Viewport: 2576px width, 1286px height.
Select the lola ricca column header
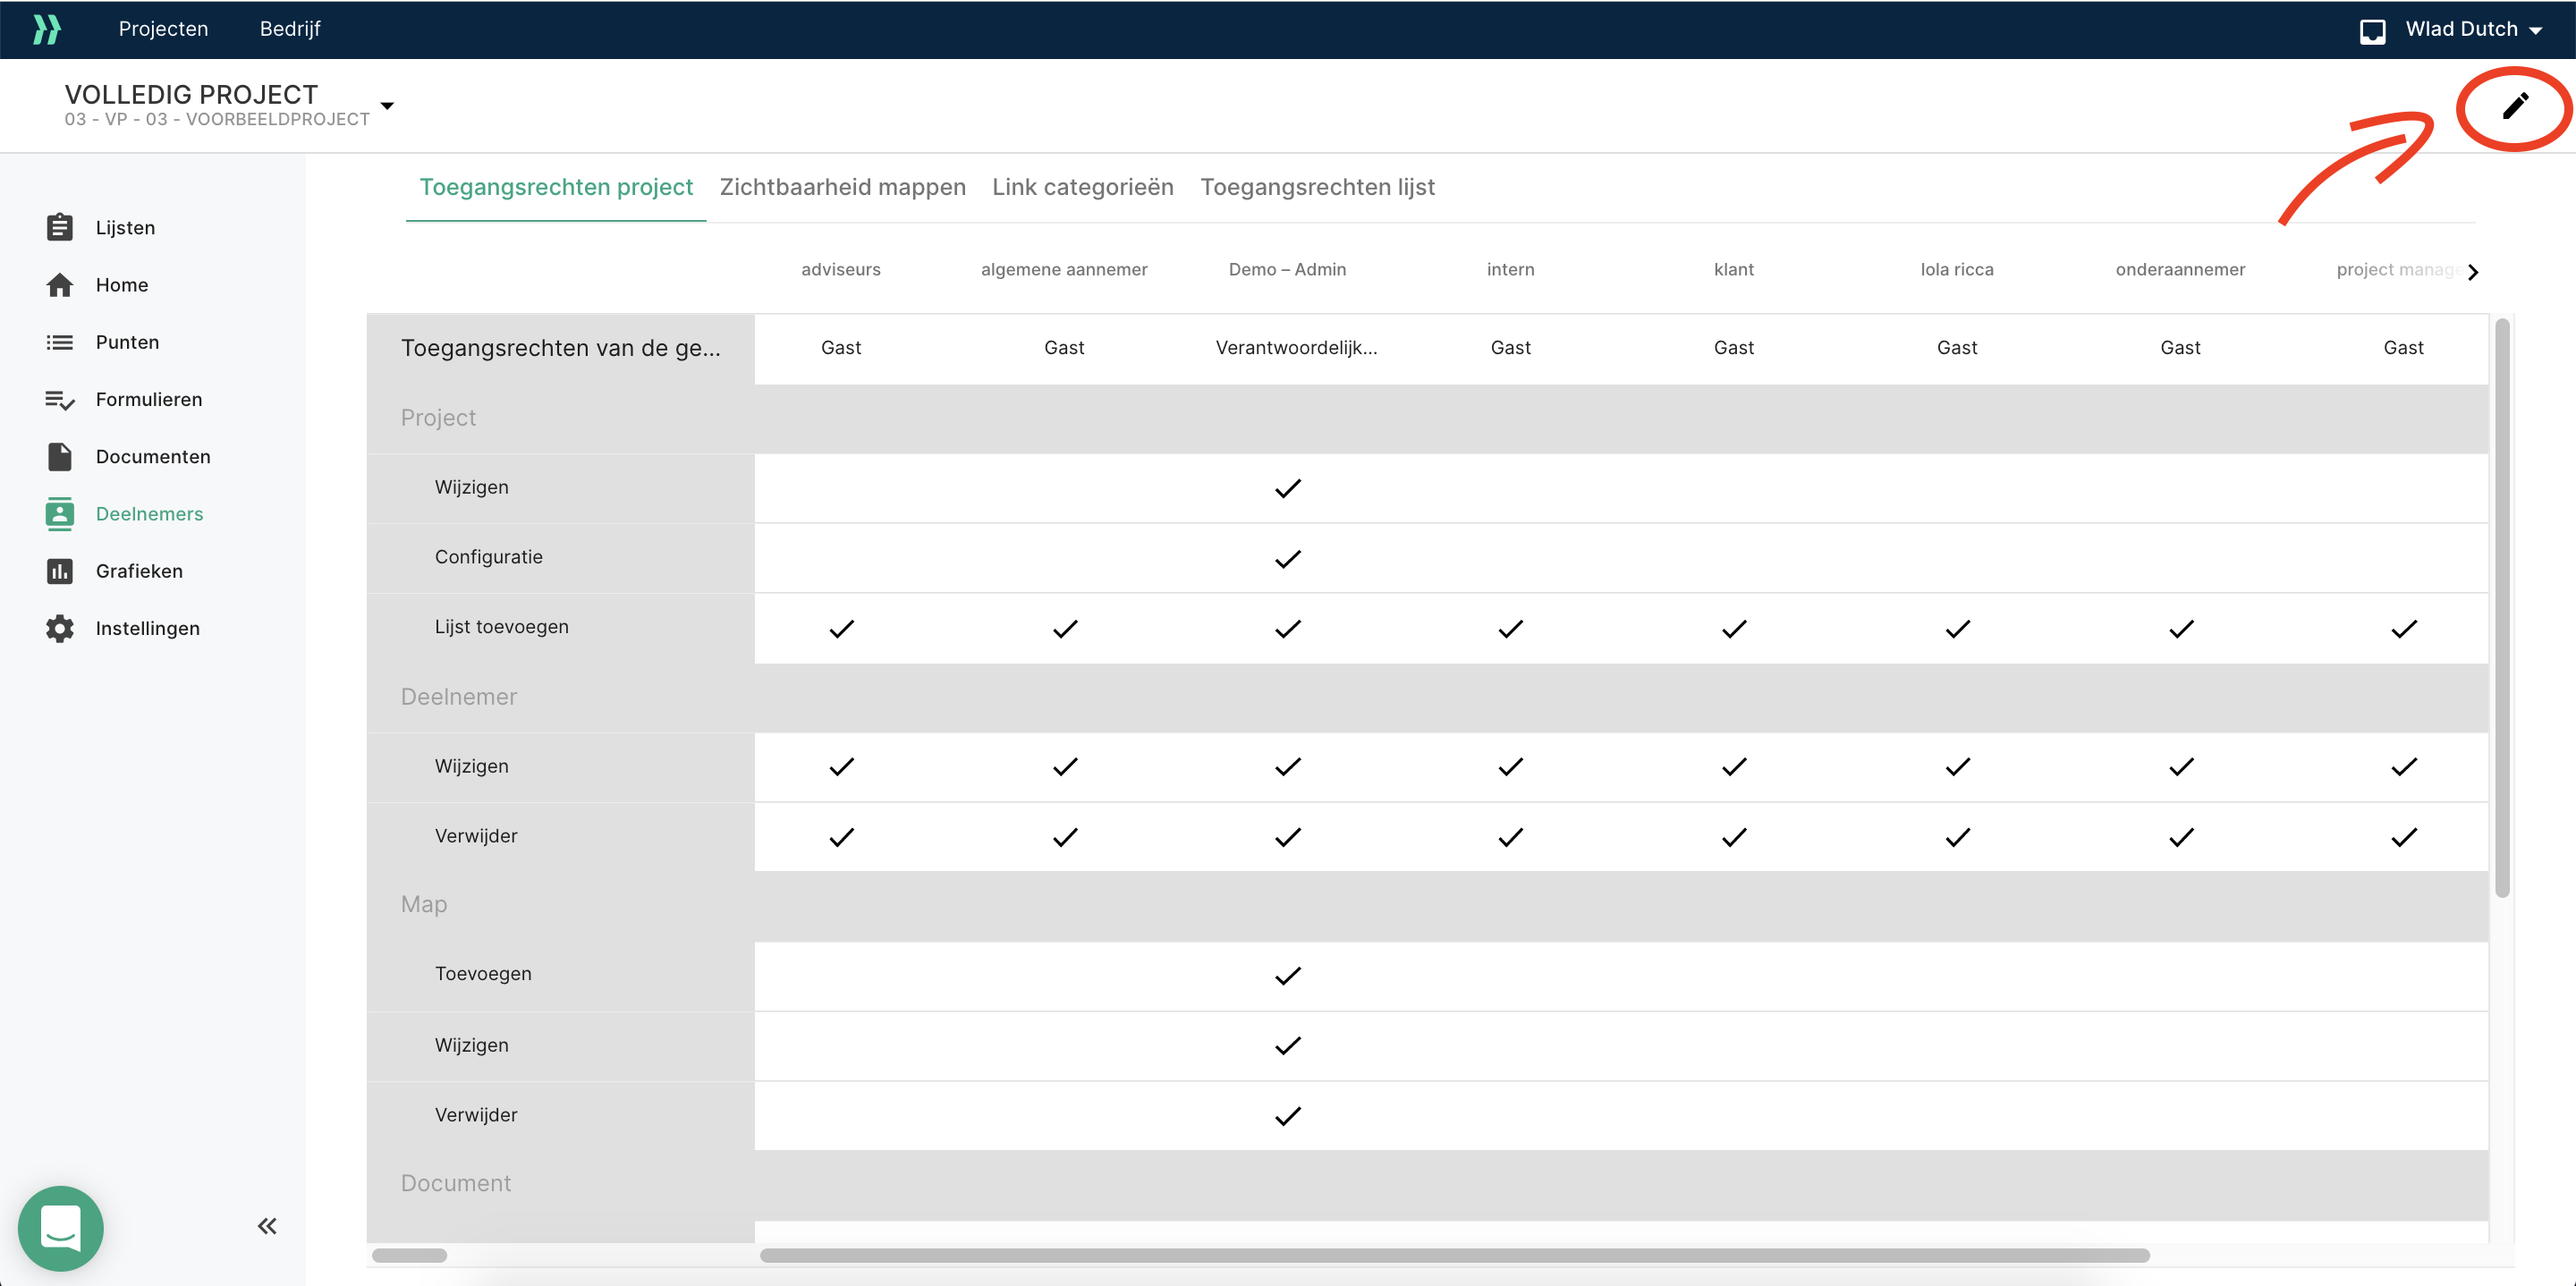(x=1957, y=270)
